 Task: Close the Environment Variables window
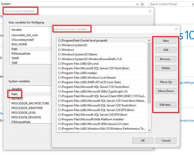150,11
